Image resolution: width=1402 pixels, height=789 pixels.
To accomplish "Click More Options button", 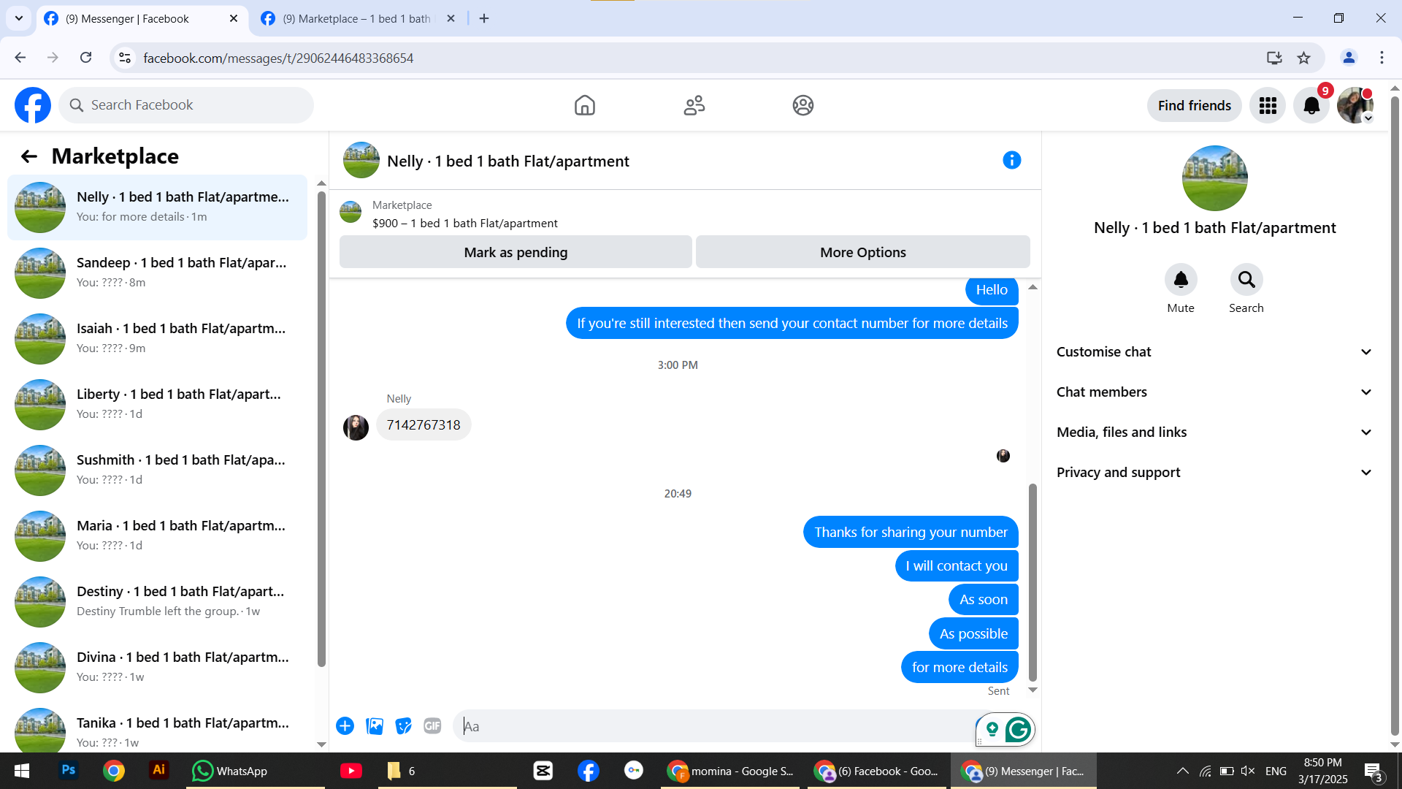I will tap(863, 252).
